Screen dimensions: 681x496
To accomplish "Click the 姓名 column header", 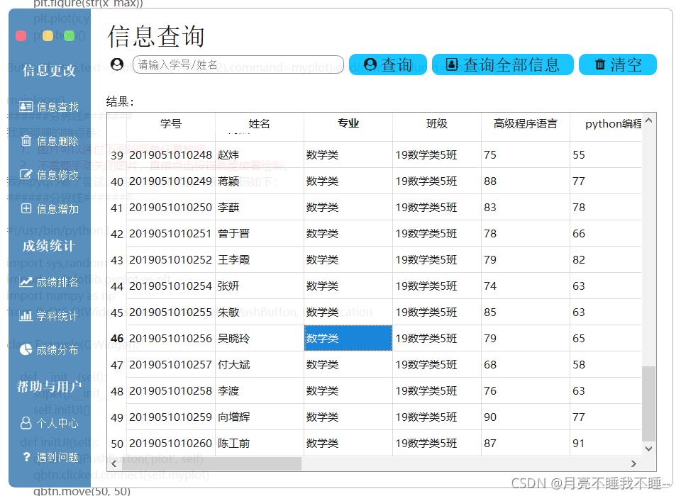I will click(260, 124).
